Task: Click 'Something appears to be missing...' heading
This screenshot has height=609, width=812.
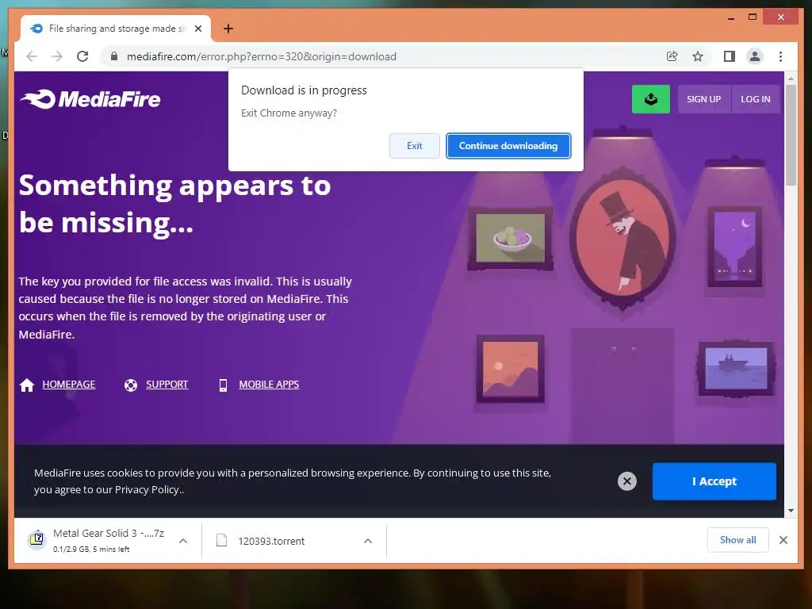Action: (174, 204)
